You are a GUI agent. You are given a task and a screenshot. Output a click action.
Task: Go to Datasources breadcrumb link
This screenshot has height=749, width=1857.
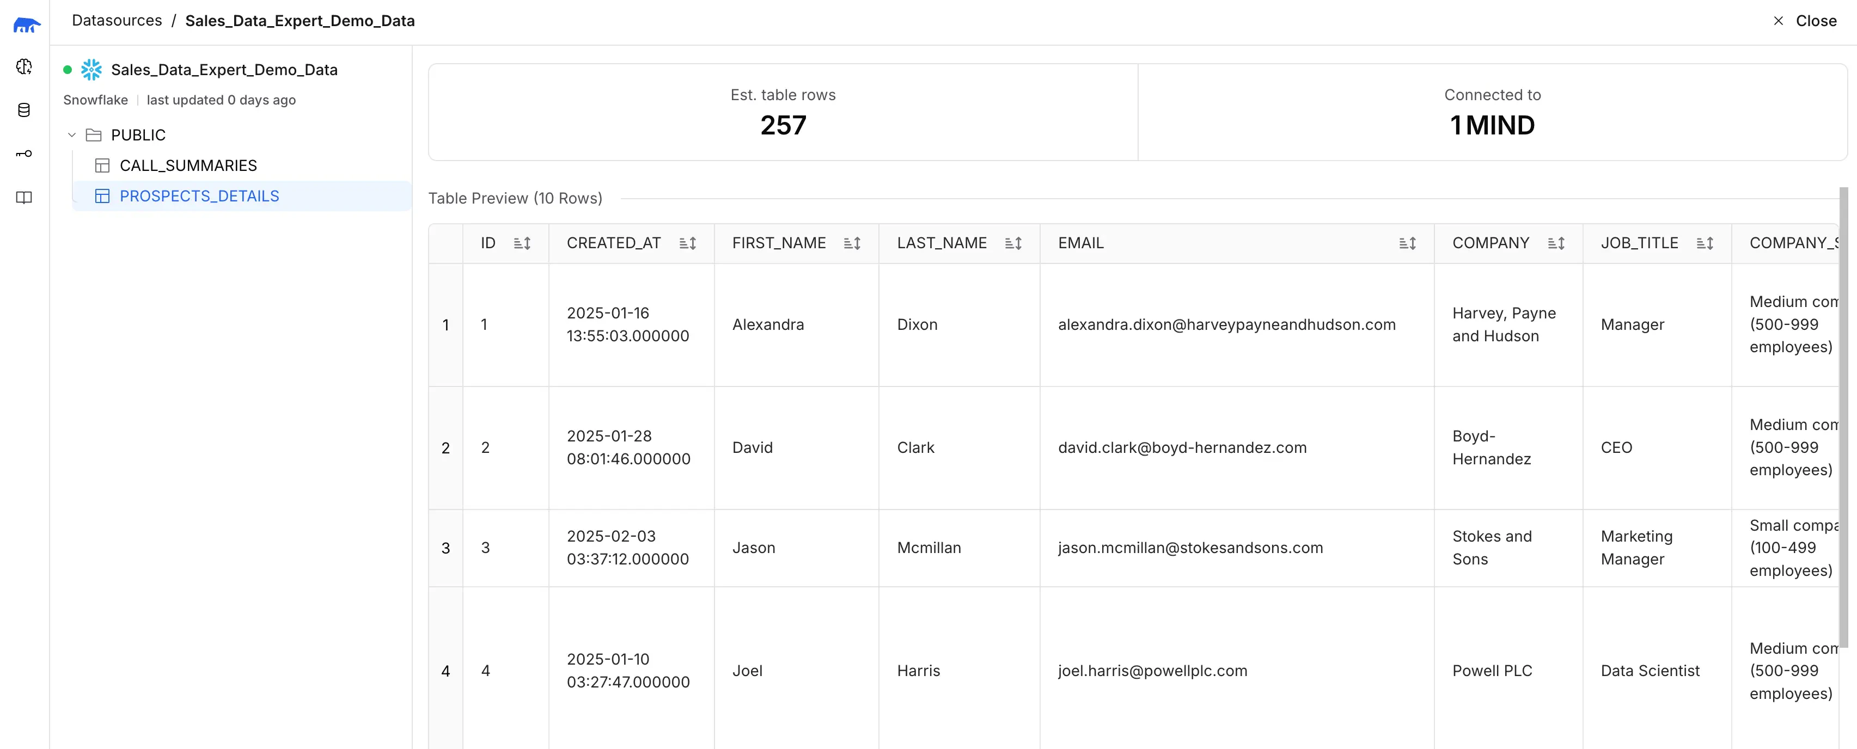coord(117,21)
